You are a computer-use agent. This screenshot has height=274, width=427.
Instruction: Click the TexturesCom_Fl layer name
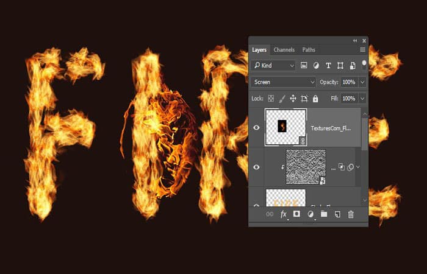331,128
